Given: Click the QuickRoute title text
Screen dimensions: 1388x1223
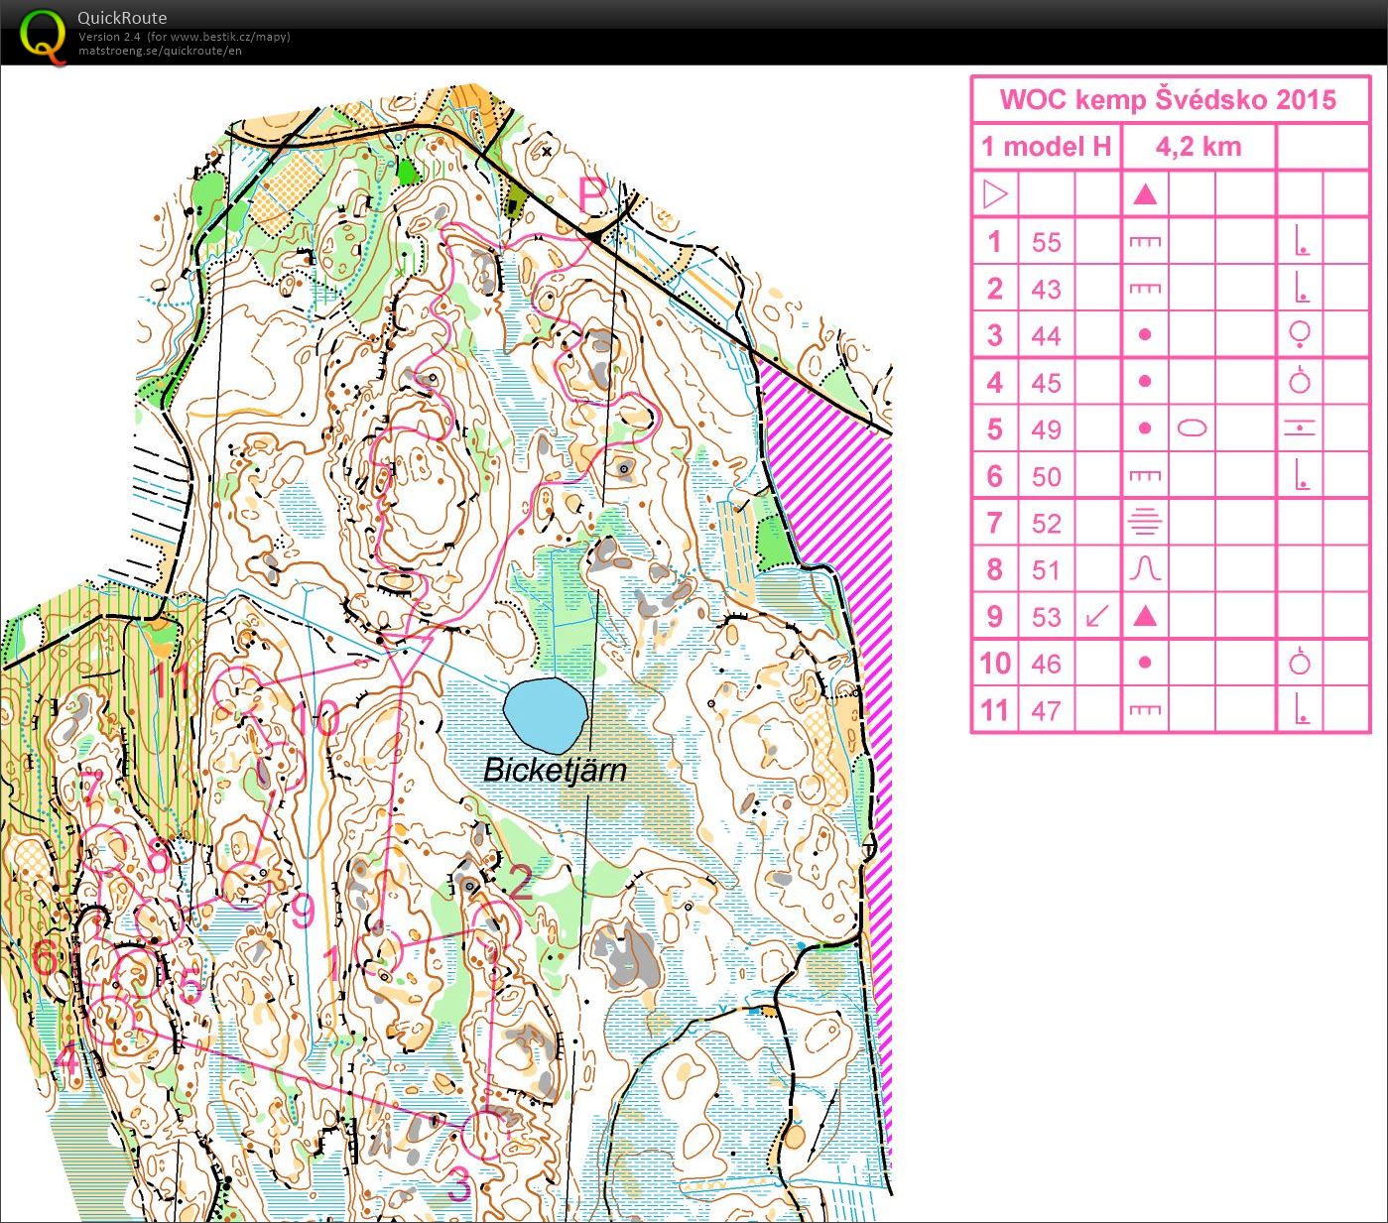Looking at the screenshot, I should [122, 17].
